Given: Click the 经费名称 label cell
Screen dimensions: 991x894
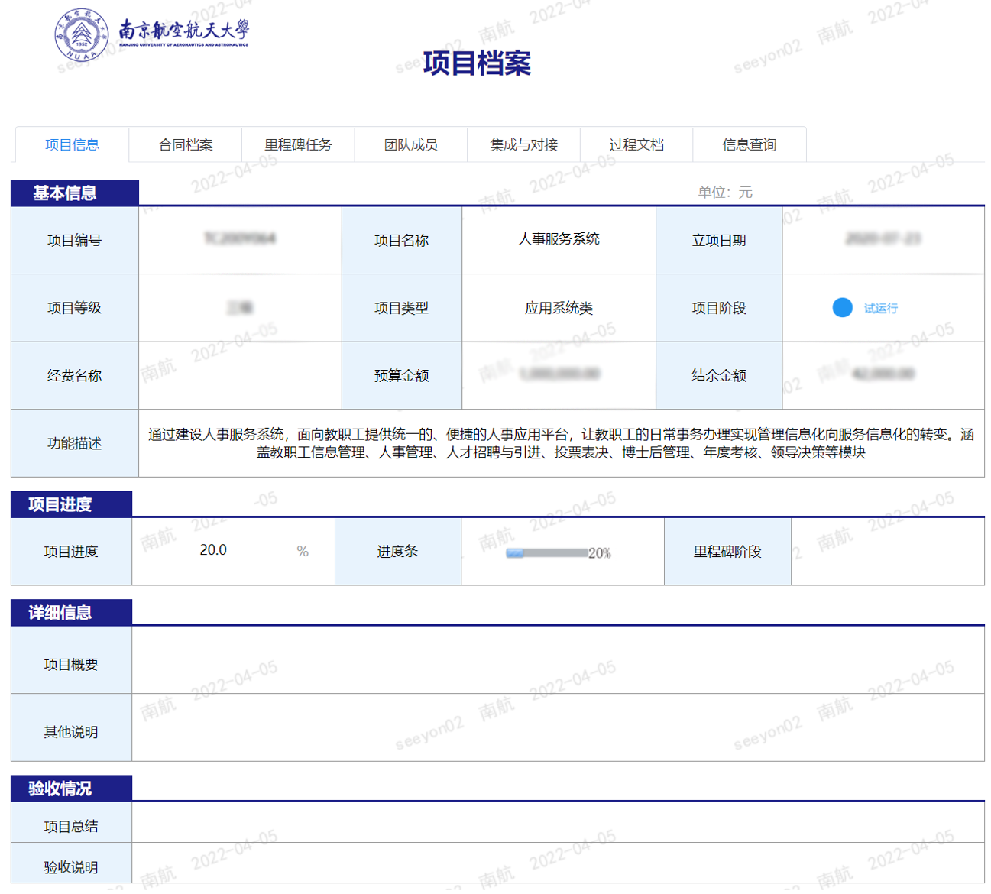Looking at the screenshot, I should pyautogui.click(x=75, y=375).
